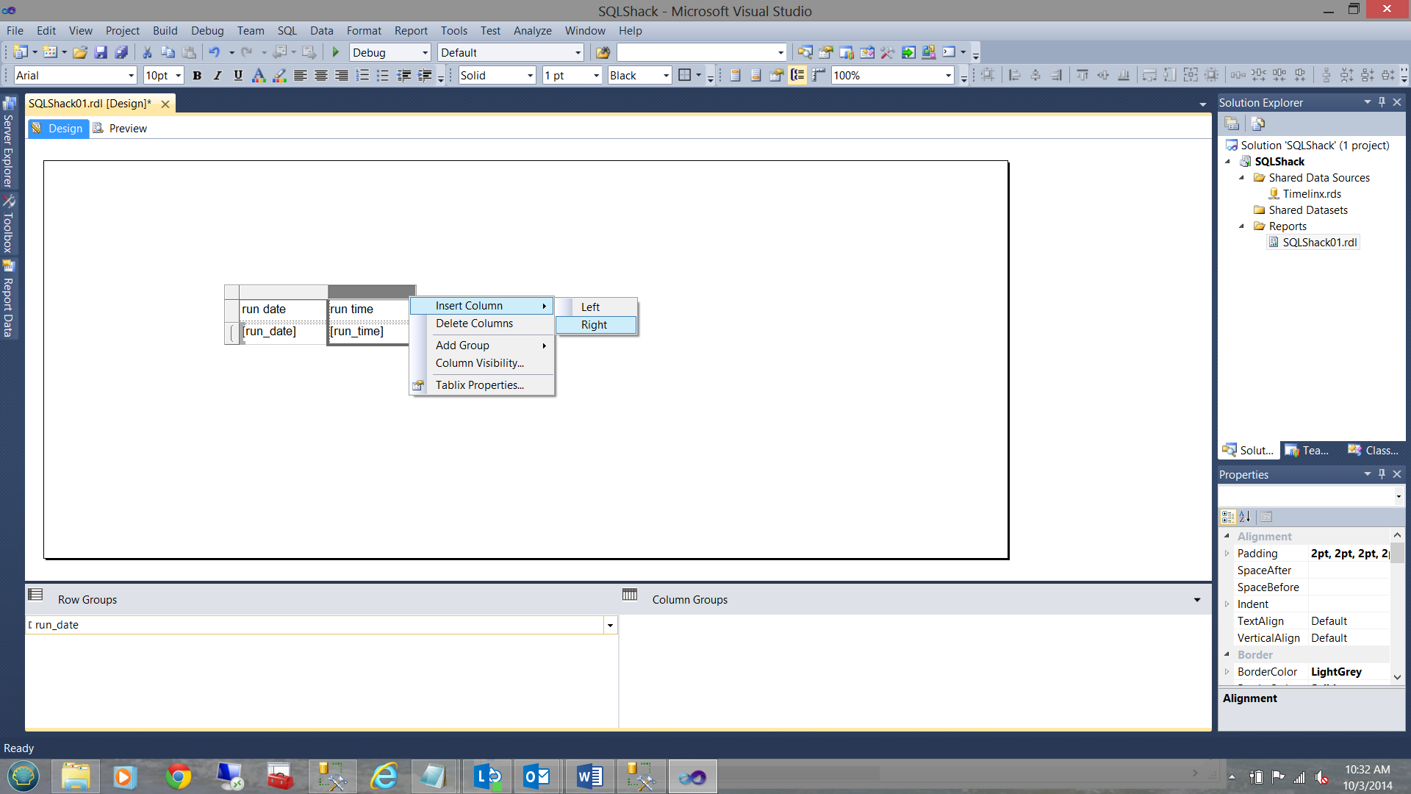Click the Undo arrow icon
Image resolution: width=1411 pixels, height=794 pixels.
(214, 52)
